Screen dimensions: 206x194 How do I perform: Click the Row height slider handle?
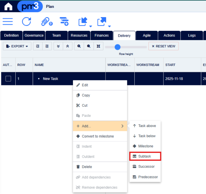tap(118, 47)
